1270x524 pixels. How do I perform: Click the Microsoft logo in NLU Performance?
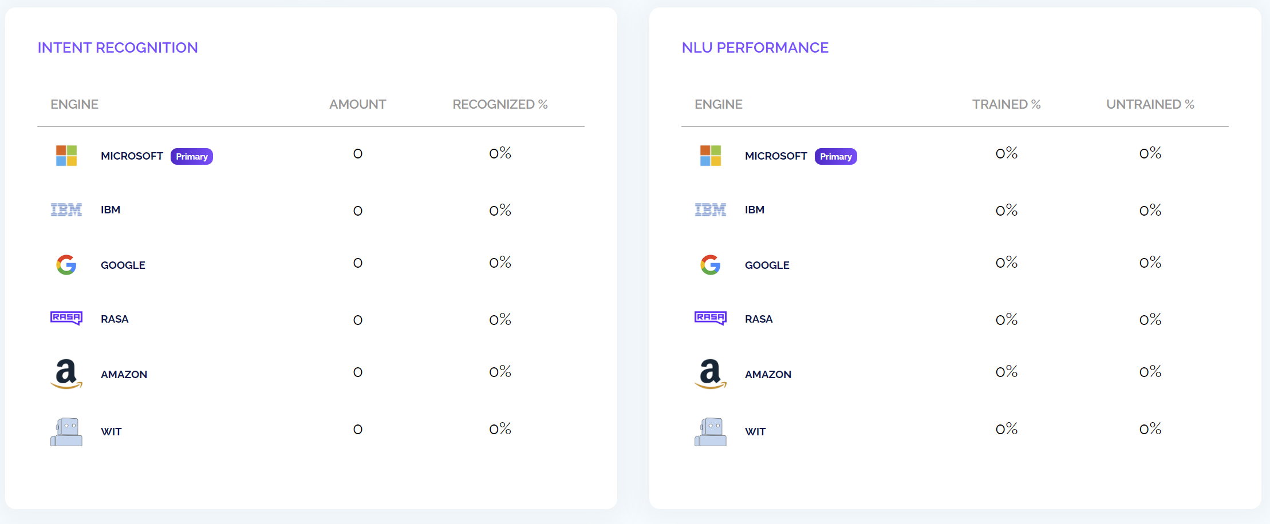(711, 156)
